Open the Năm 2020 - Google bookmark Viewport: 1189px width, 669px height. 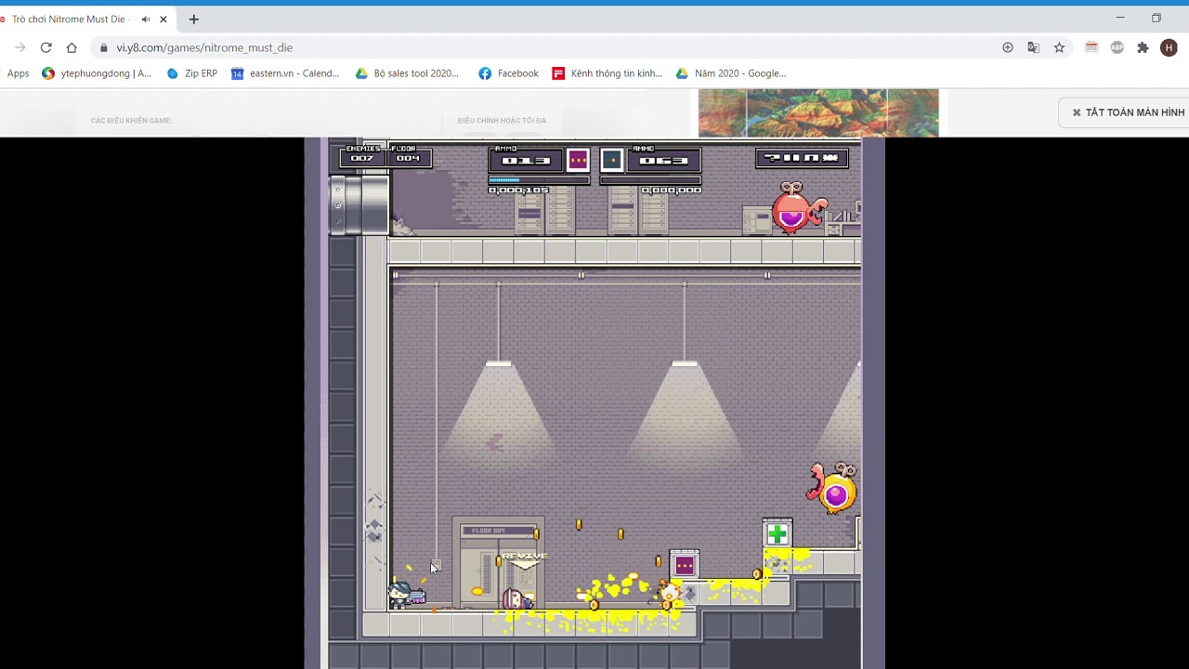coord(731,73)
